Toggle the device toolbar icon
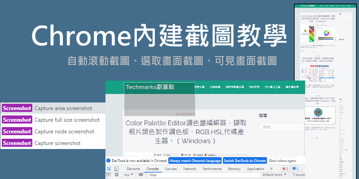359x179 pixels. (116, 169)
